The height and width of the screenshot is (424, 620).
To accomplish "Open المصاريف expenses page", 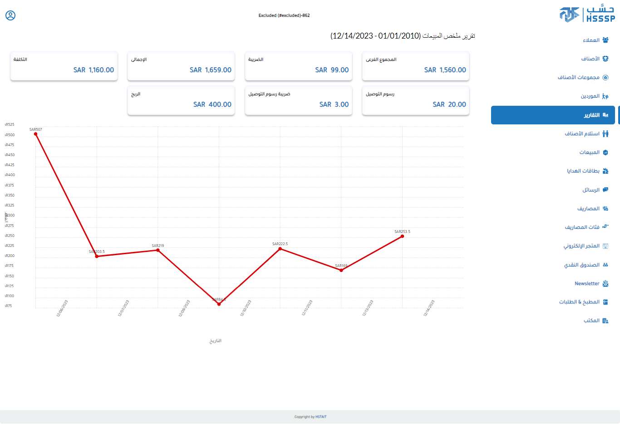I will (x=588, y=209).
